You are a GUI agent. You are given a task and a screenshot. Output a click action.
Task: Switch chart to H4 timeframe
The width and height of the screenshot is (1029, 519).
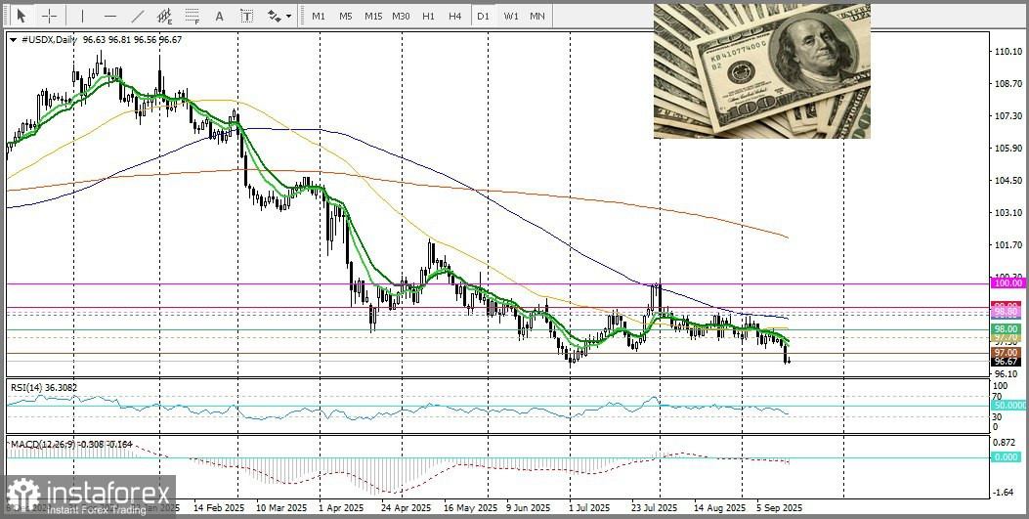click(455, 16)
